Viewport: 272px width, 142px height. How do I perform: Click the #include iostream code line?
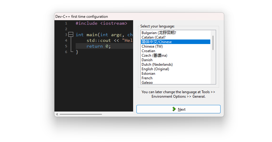(101, 23)
